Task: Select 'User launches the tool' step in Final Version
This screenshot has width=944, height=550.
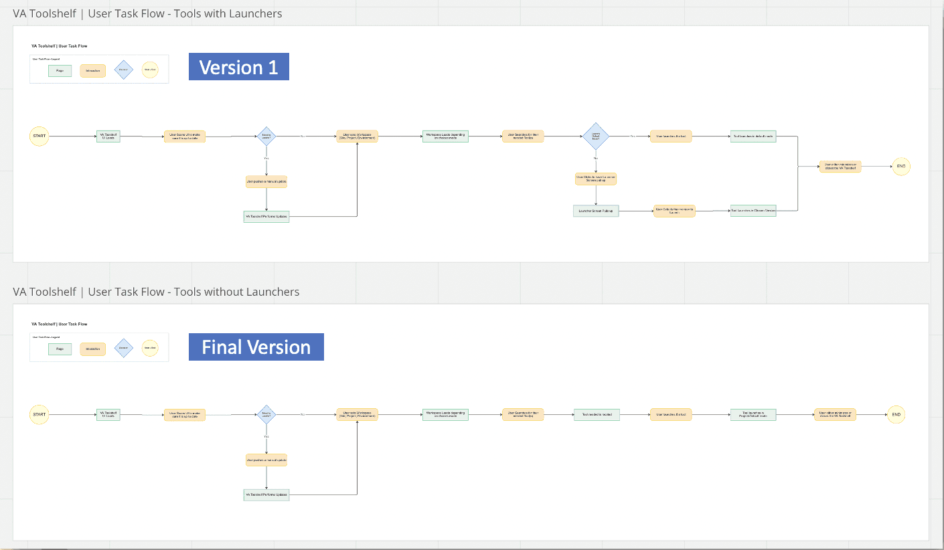Action: point(671,415)
